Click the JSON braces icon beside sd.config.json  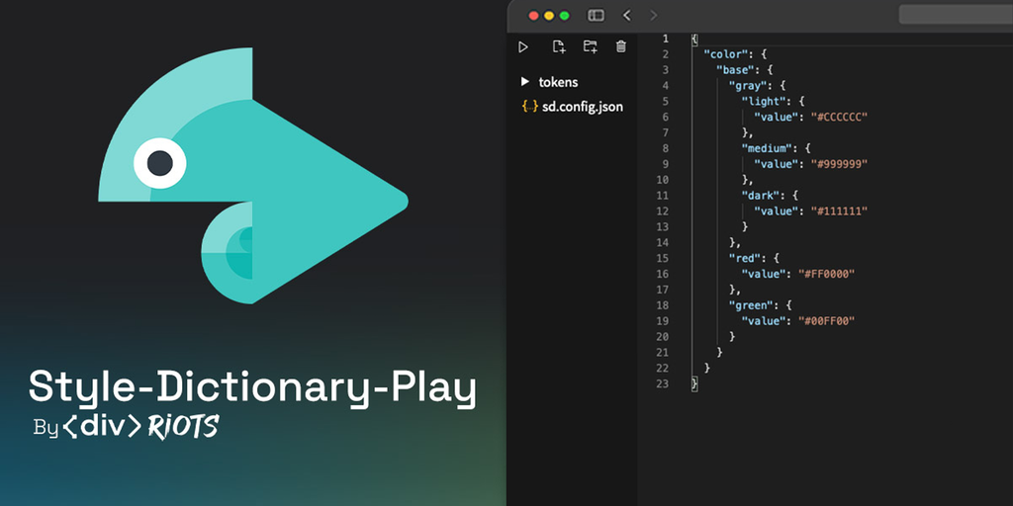pos(530,107)
